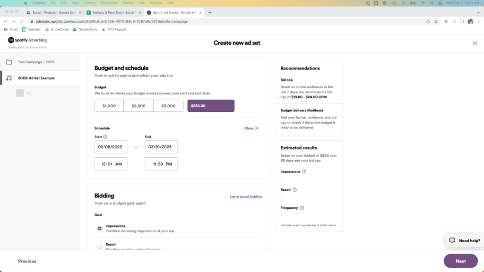
Task: Expand the tab search dropdown arrow
Action: pyautogui.click(x=478, y=13)
